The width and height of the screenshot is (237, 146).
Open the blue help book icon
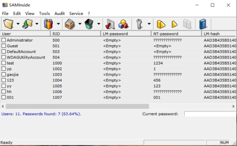tap(203, 24)
